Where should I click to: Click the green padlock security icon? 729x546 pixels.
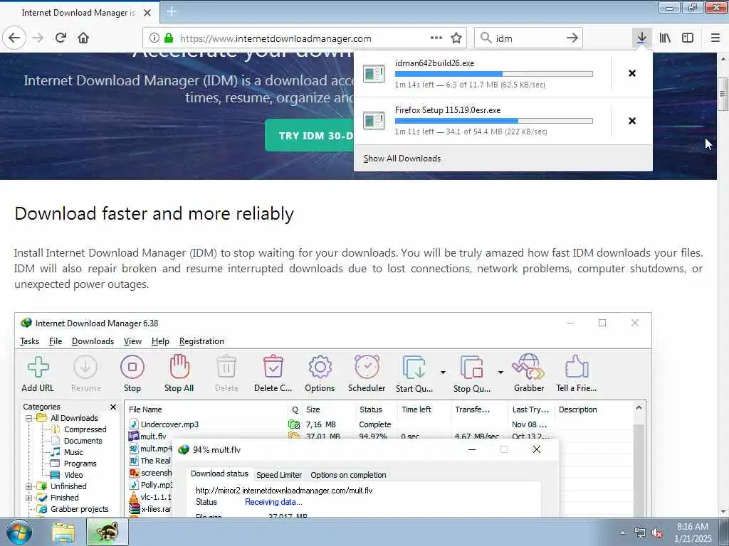(169, 38)
